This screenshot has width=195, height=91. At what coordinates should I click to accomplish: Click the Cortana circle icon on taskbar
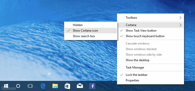pyautogui.click(x=18, y=86)
